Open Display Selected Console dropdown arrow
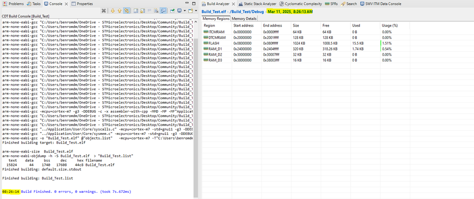The width and height of the screenshot is (474, 199). (x=185, y=10)
